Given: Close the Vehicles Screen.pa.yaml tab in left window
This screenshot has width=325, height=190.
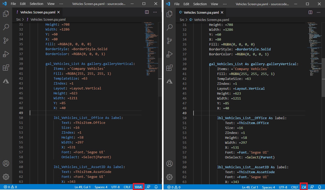Looking at the screenshot, I should (x=58, y=12).
